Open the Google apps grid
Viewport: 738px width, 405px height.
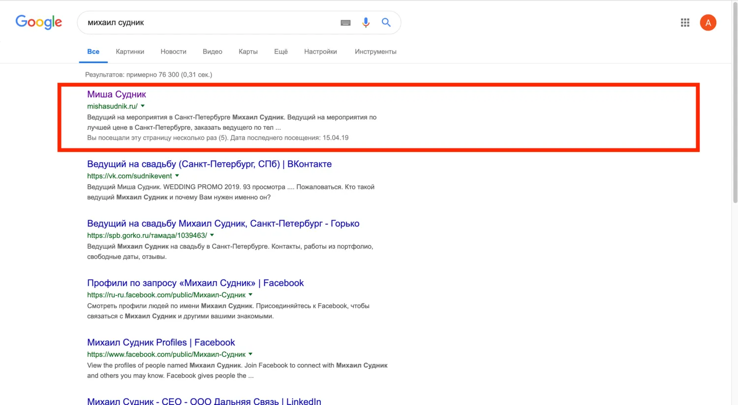point(685,23)
